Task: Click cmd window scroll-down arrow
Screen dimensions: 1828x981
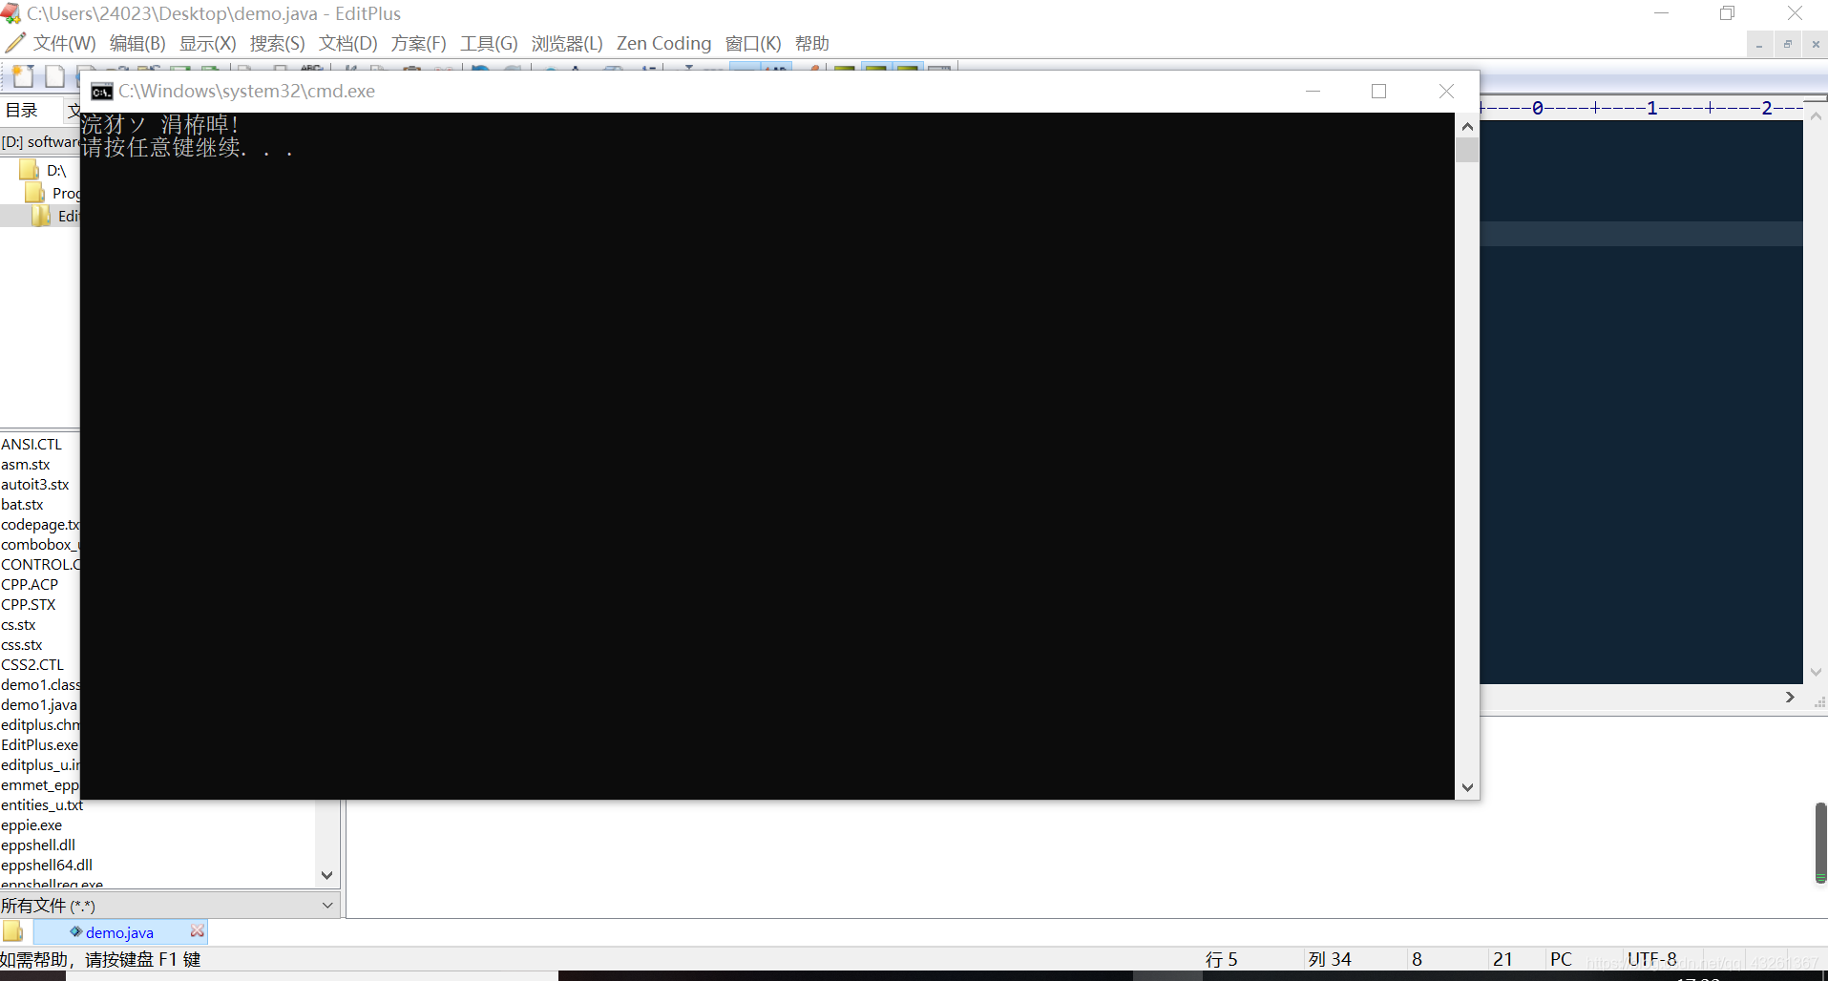Action: click(x=1467, y=787)
